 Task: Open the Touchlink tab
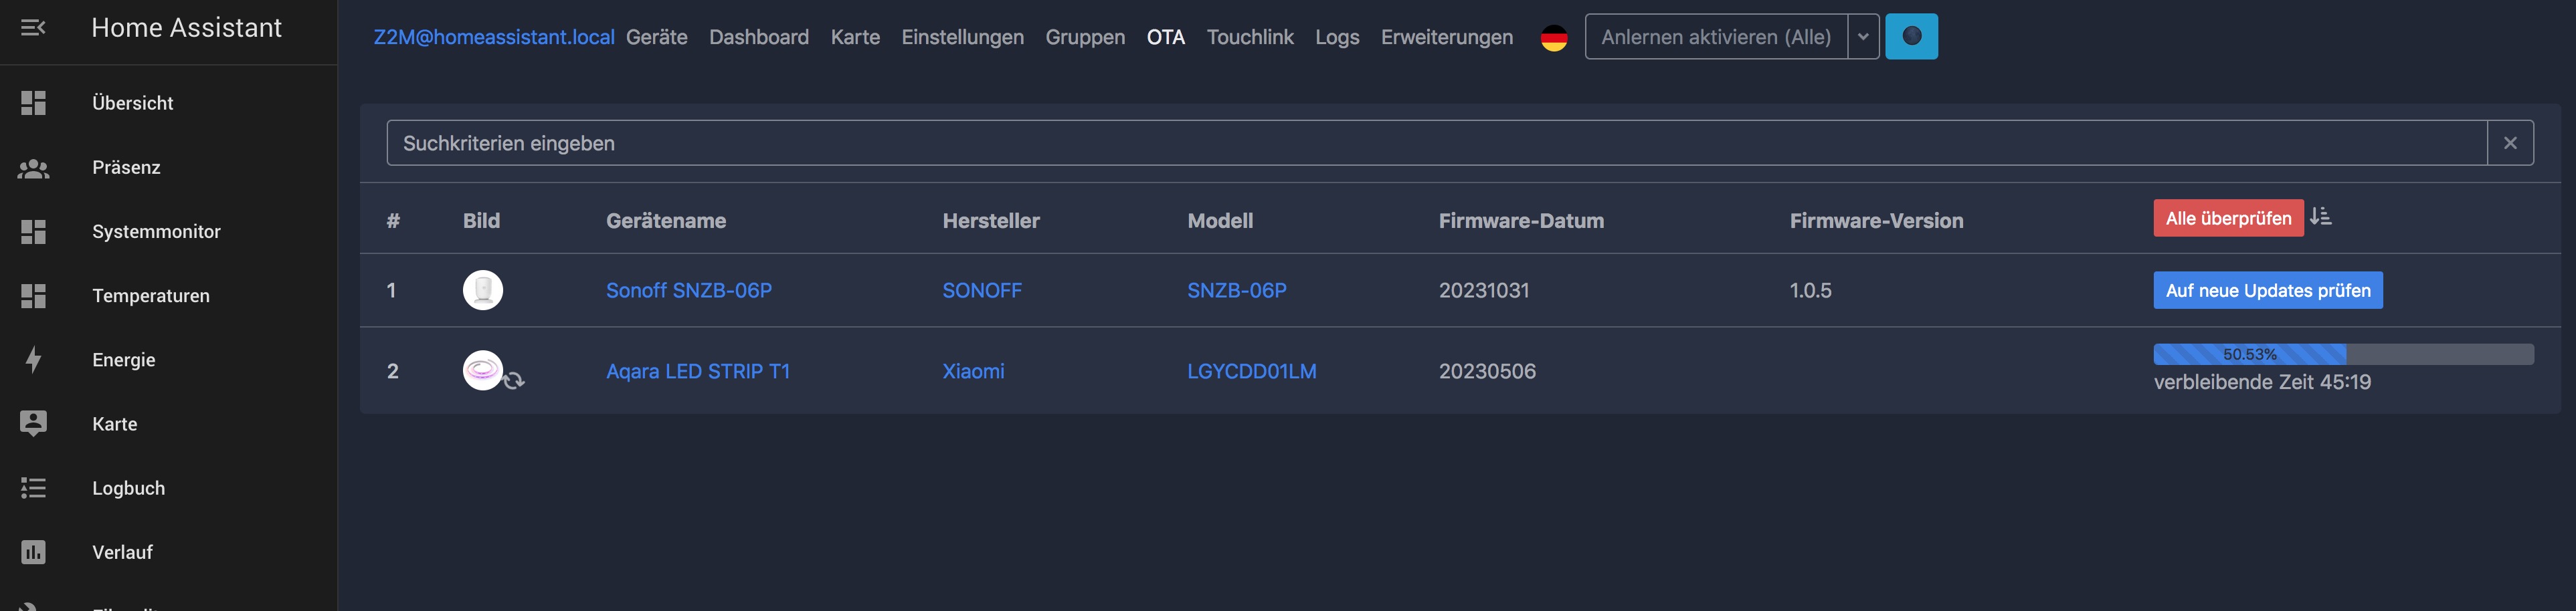(x=1249, y=37)
